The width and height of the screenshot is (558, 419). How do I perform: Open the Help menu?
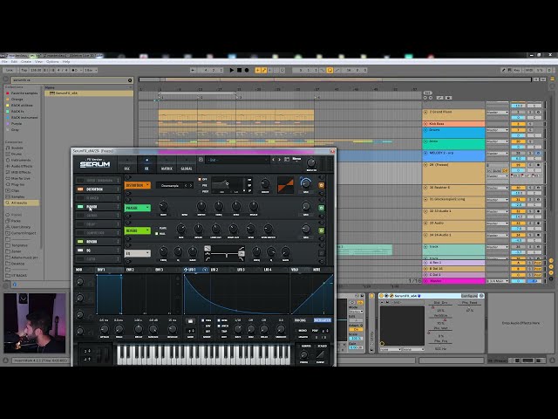(66, 62)
